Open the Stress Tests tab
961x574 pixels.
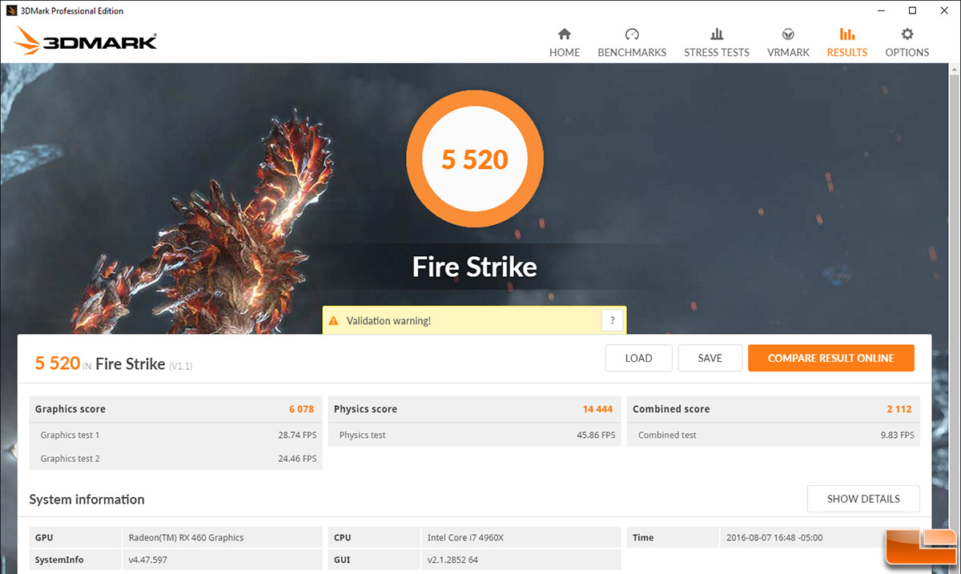tap(717, 42)
